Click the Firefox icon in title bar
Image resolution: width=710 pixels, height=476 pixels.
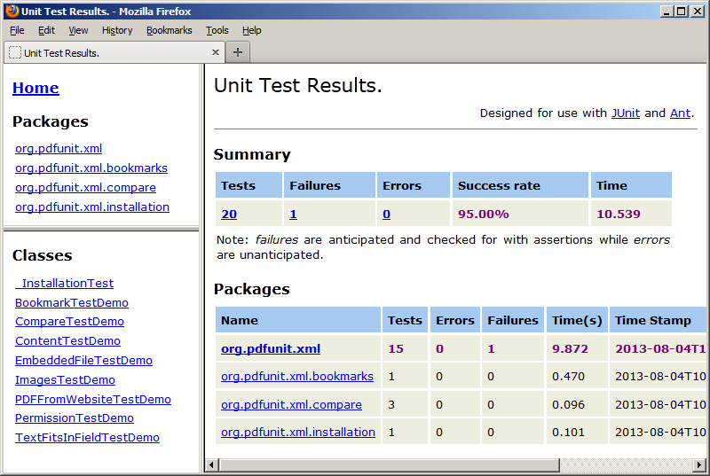click(x=12, y=11)
